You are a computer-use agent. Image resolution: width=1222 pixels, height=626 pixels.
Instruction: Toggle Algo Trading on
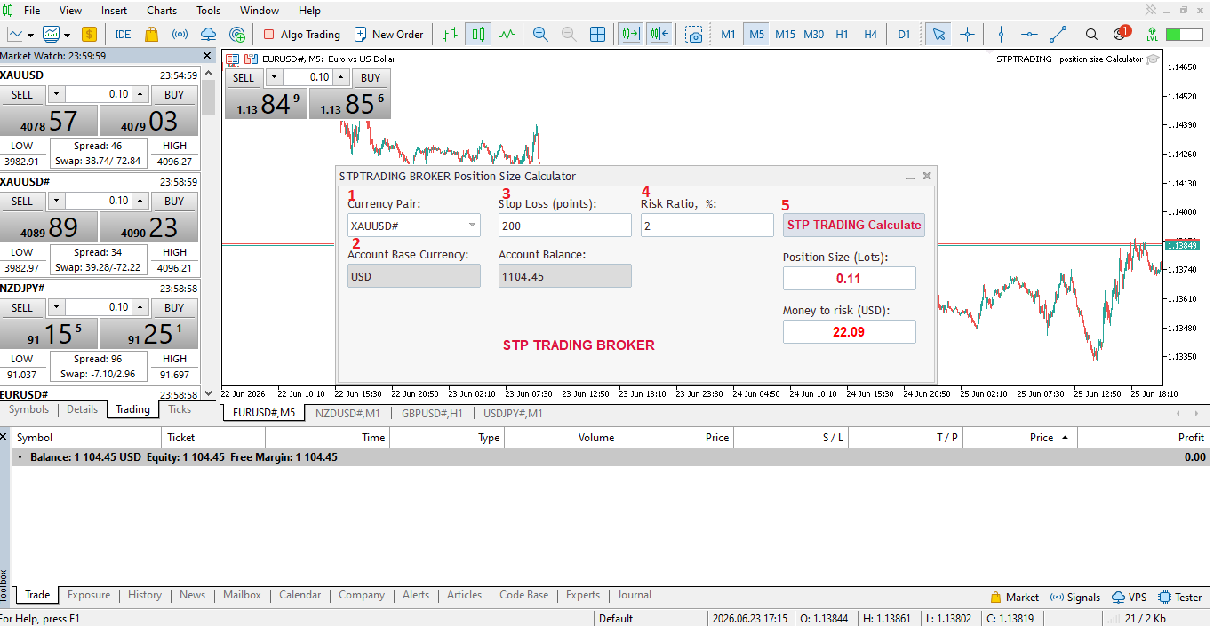[301, 35]
